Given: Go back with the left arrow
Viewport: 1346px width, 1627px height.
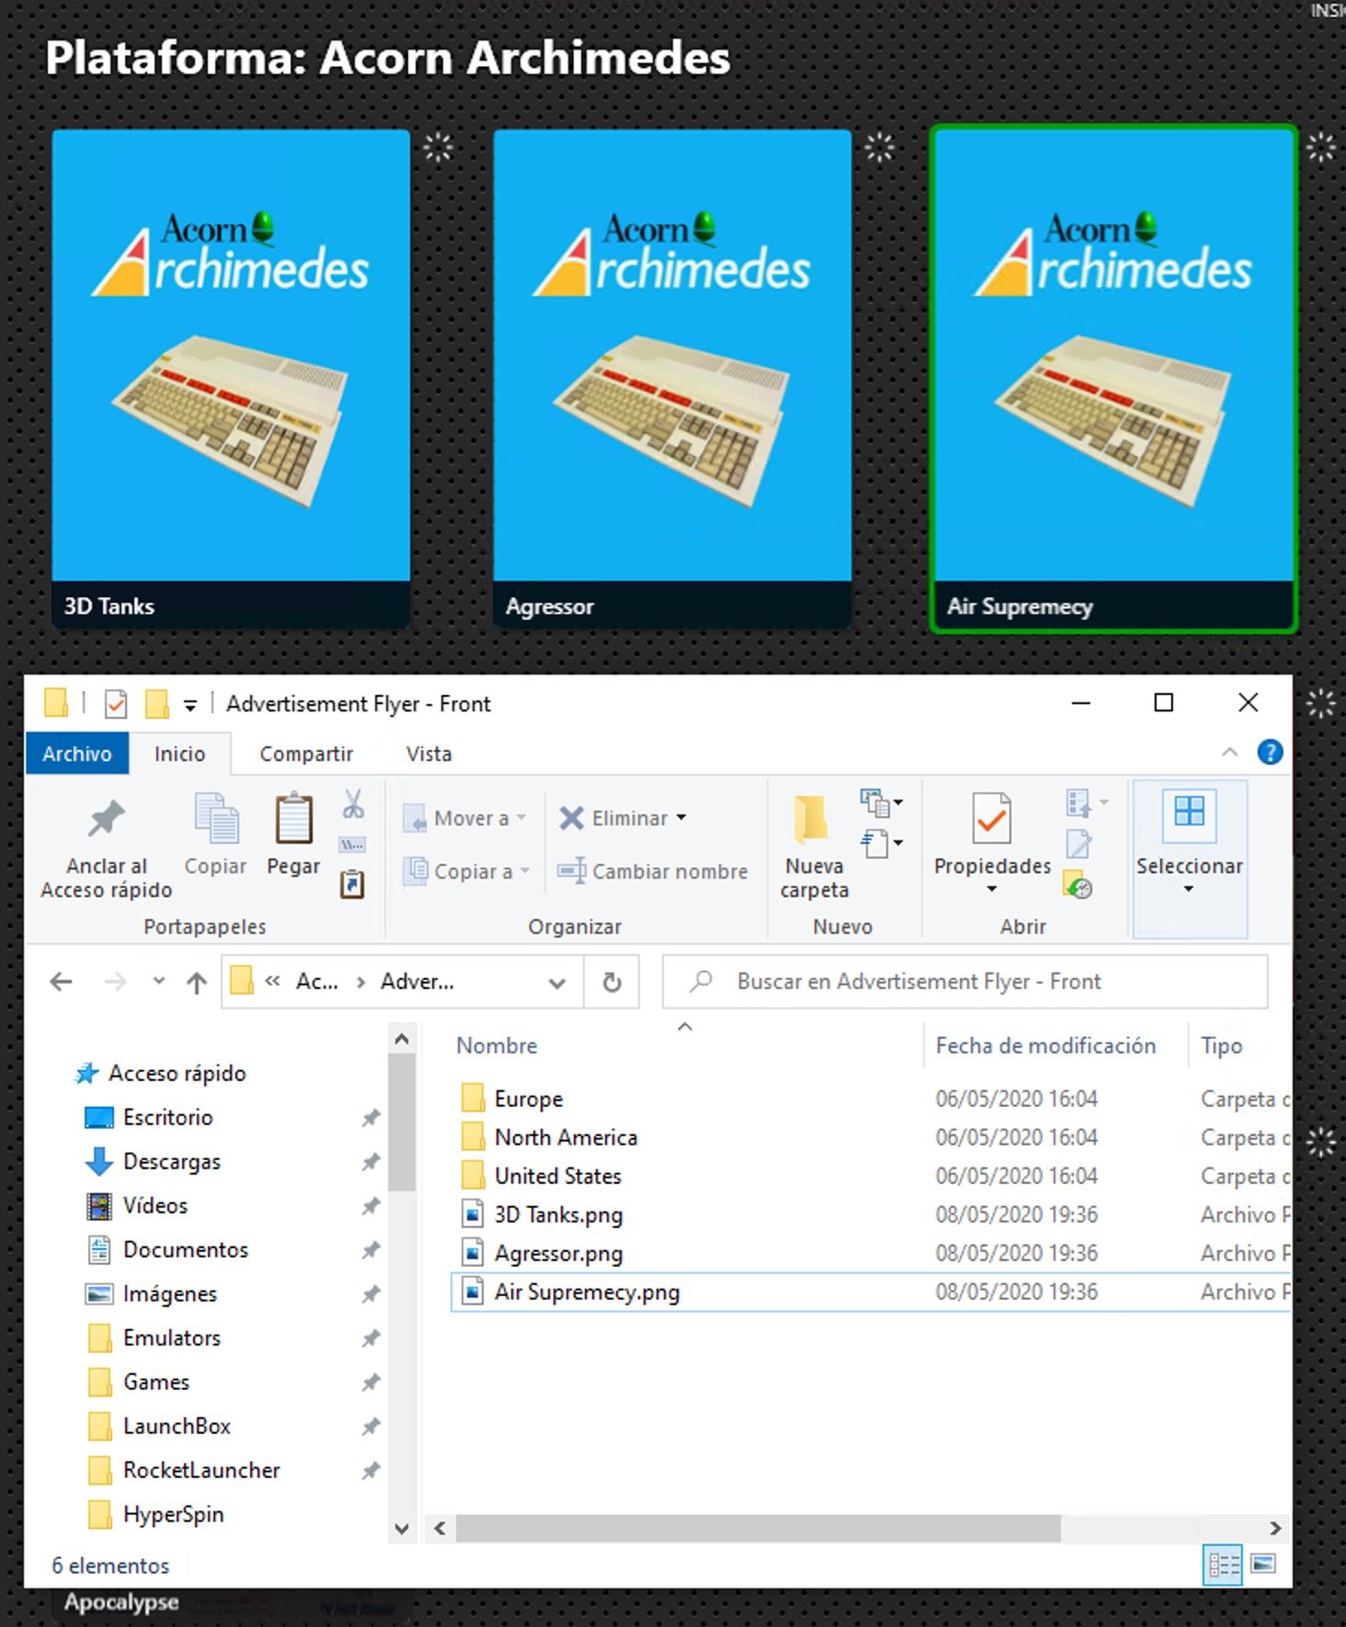Looking at the screenshot, I should click(62, 982).
